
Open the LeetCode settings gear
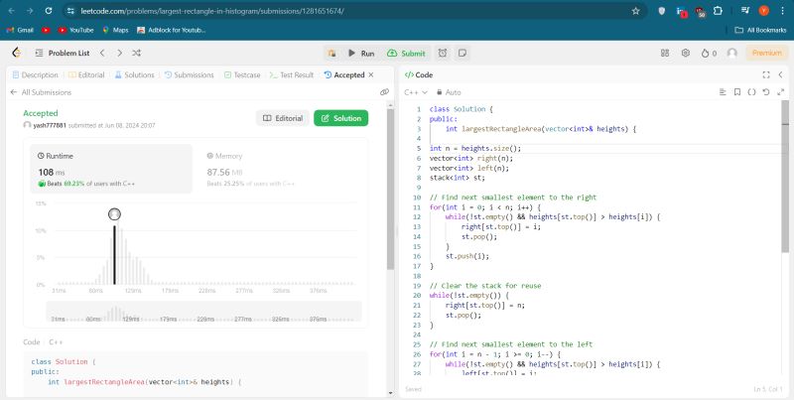tap(685, 53)
